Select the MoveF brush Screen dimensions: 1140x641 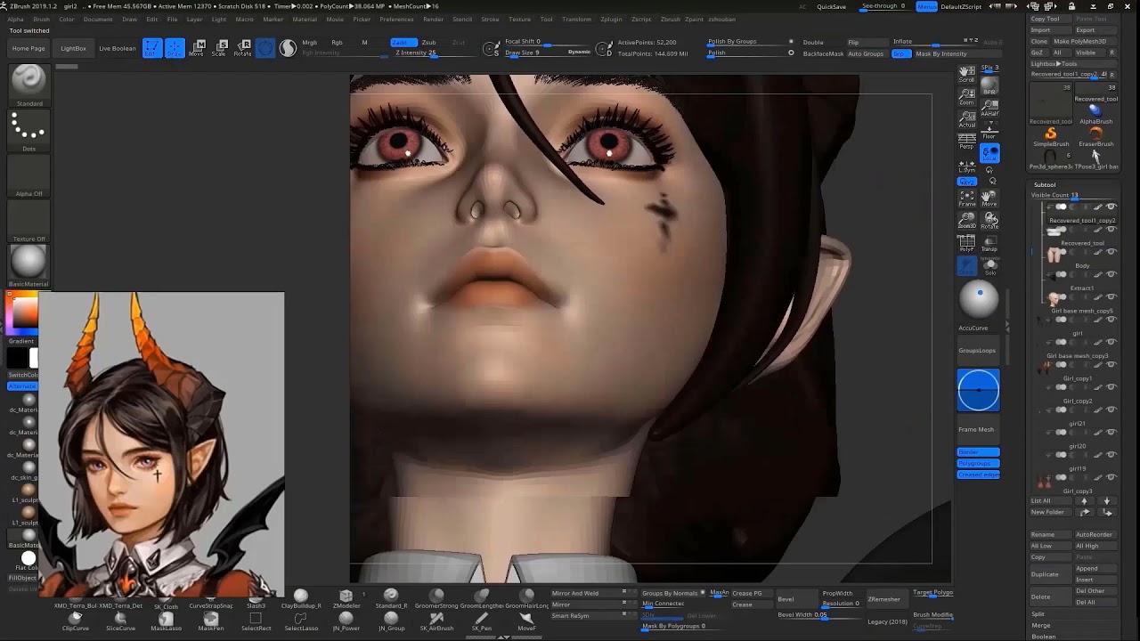(x=526, y=621)
